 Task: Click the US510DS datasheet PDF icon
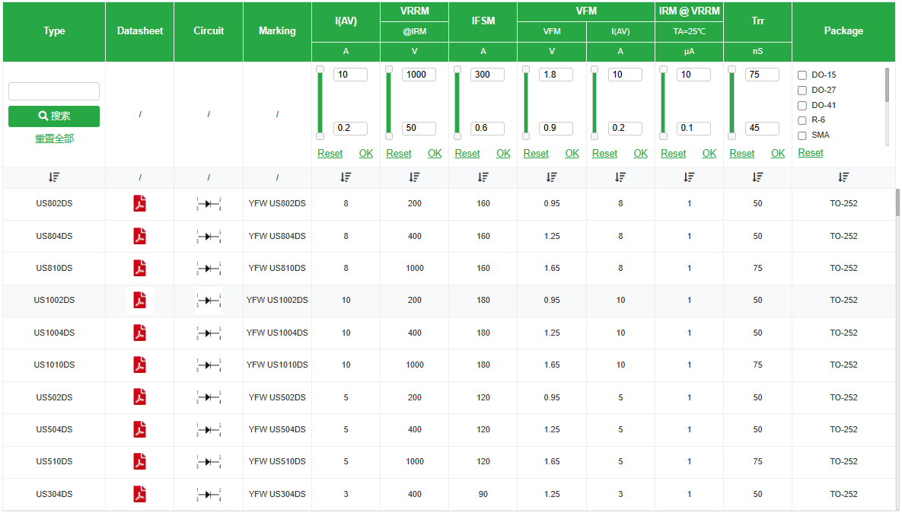(x=139, y=461)
